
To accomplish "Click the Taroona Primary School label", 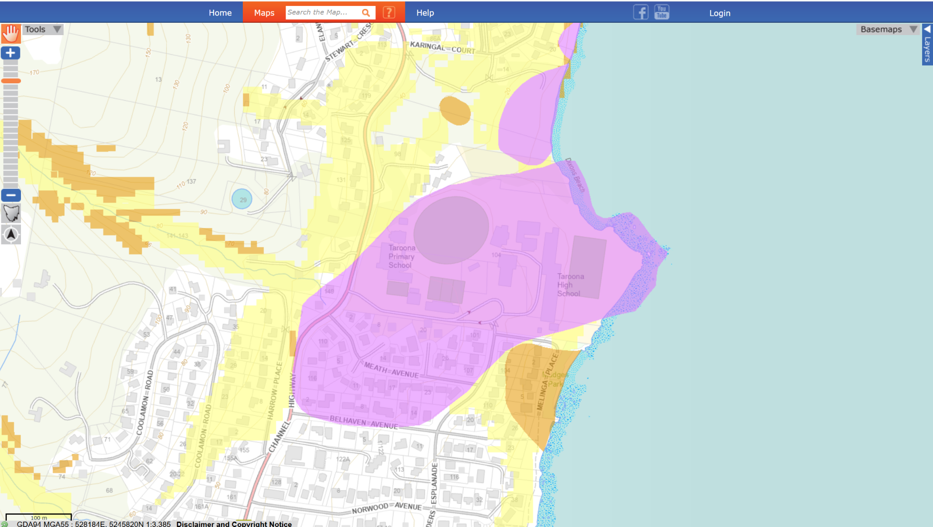I will [401, 257].
